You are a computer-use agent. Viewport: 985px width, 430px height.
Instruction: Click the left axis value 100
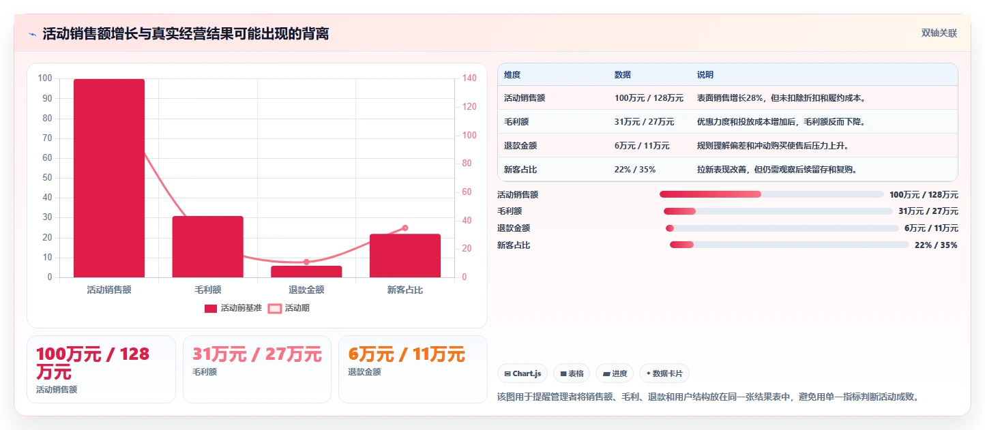[x=45, y=78]
